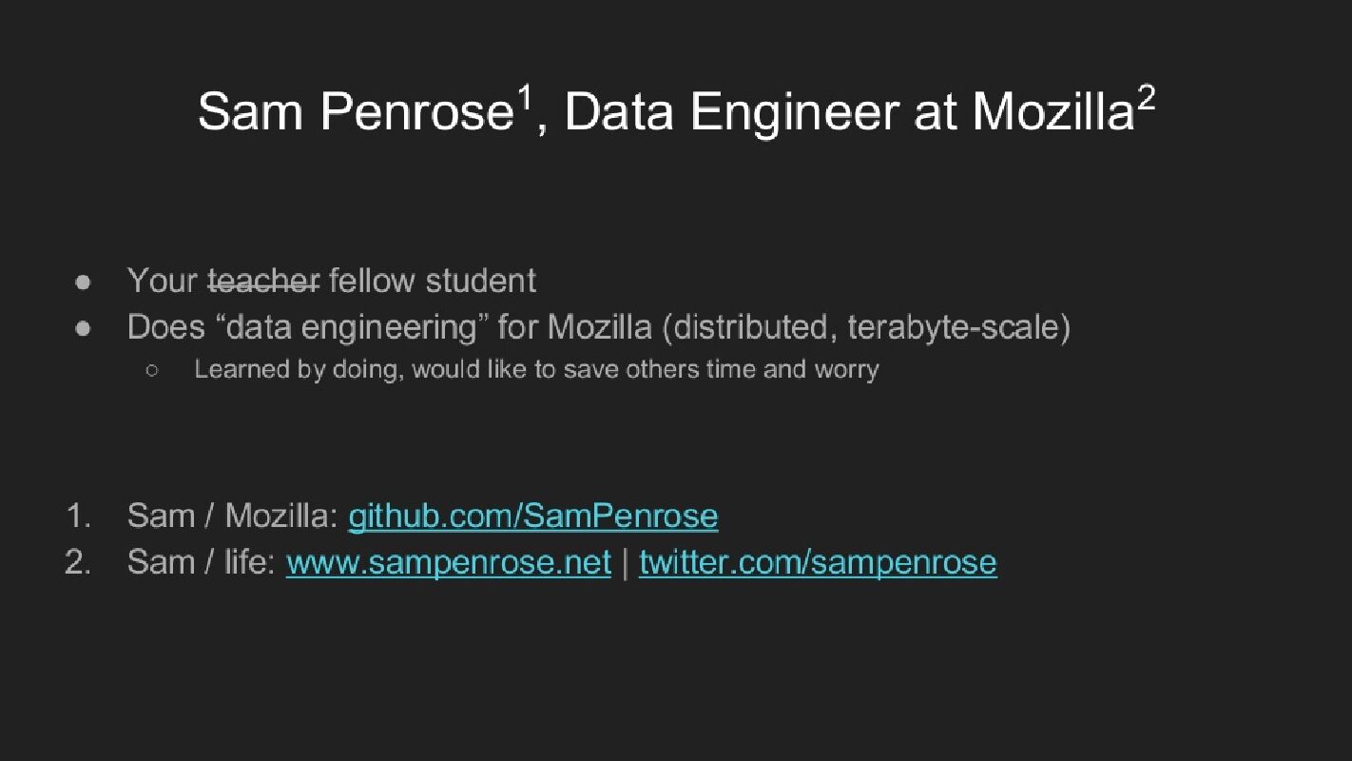Click the name "Sam Penrose" in the title

pos(355,112)
